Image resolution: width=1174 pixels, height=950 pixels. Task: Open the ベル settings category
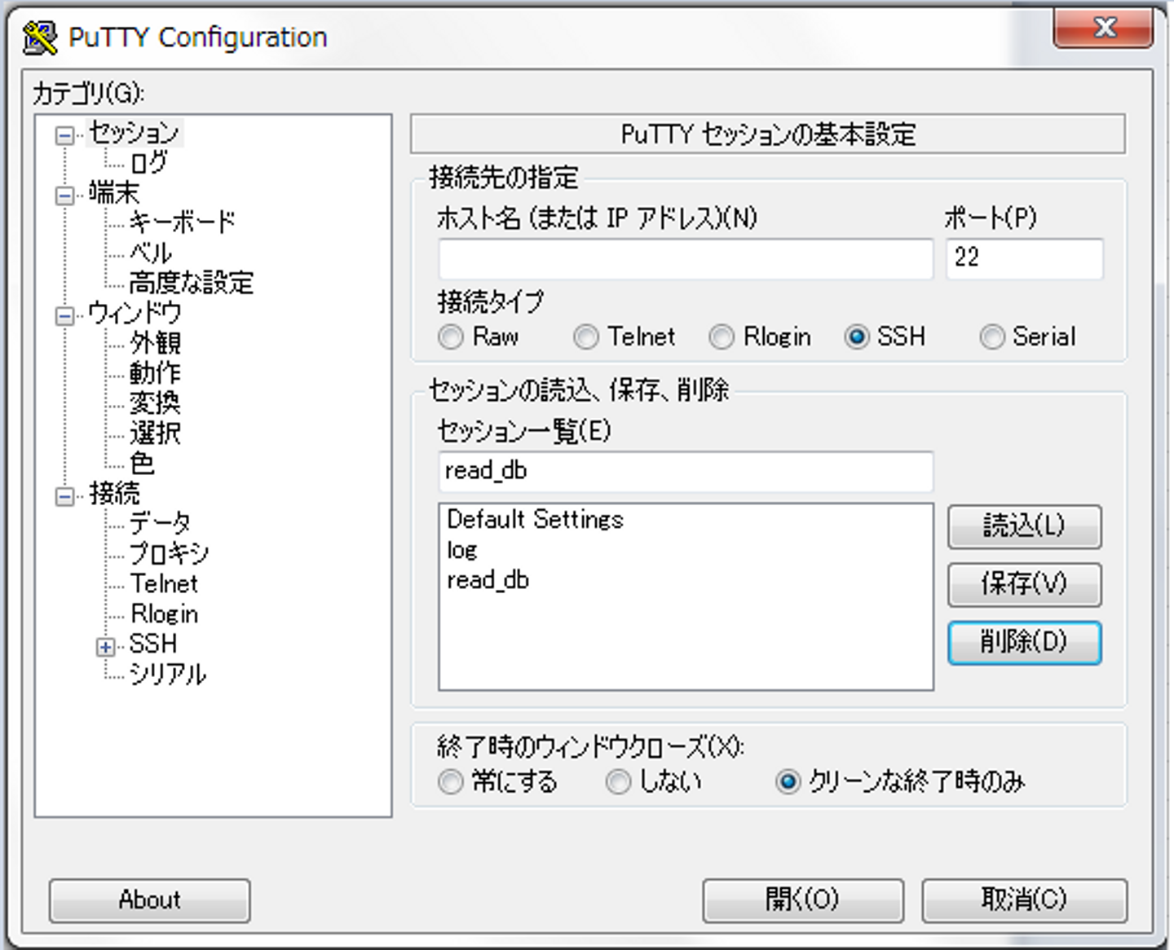151,253
